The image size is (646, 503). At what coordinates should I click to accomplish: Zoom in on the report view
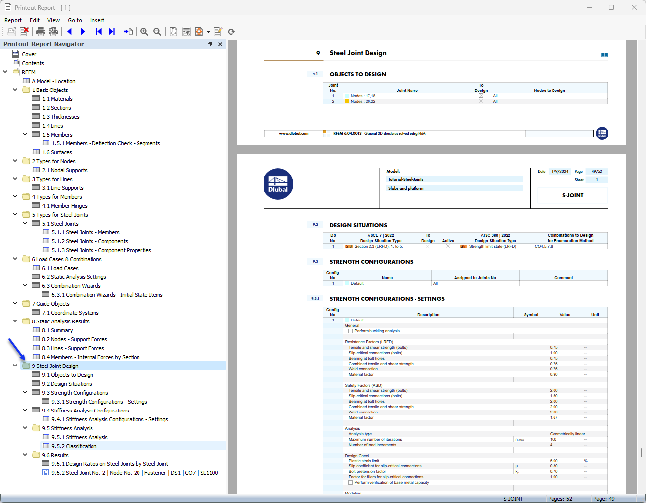(144, 31)
